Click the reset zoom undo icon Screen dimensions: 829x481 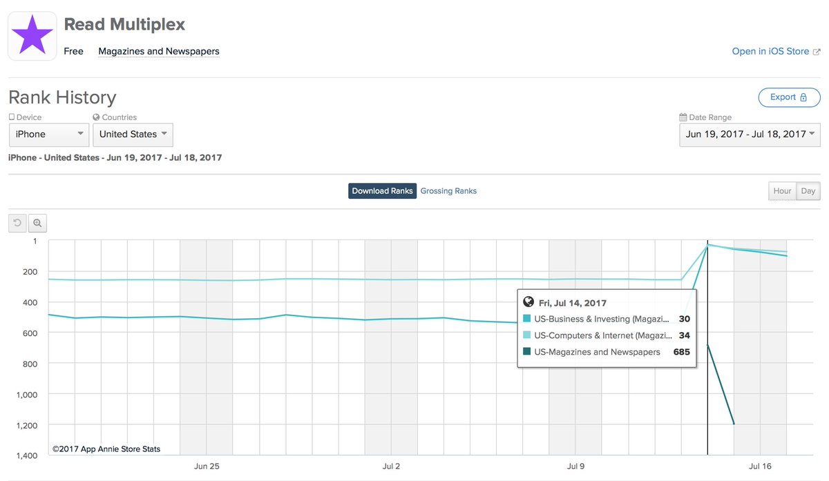(18, 223)
